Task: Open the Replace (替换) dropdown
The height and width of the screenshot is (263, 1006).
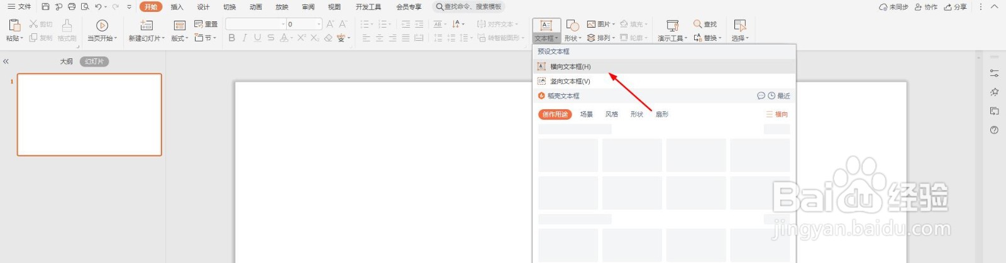Action: [x=708, y=38]
